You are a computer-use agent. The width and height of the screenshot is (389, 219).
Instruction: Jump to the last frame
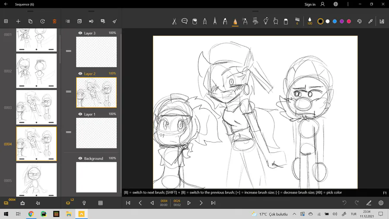point(213,203)
